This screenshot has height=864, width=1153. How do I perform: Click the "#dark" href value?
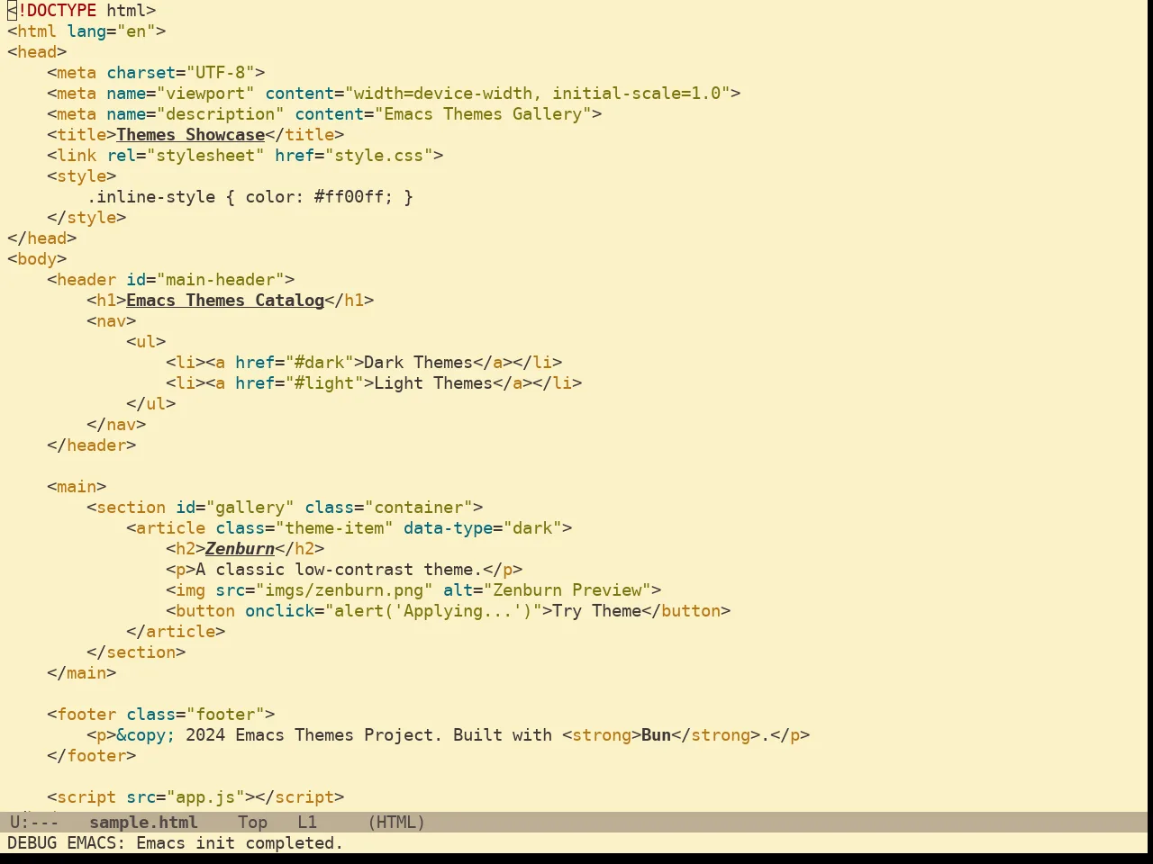click(320, 363)
